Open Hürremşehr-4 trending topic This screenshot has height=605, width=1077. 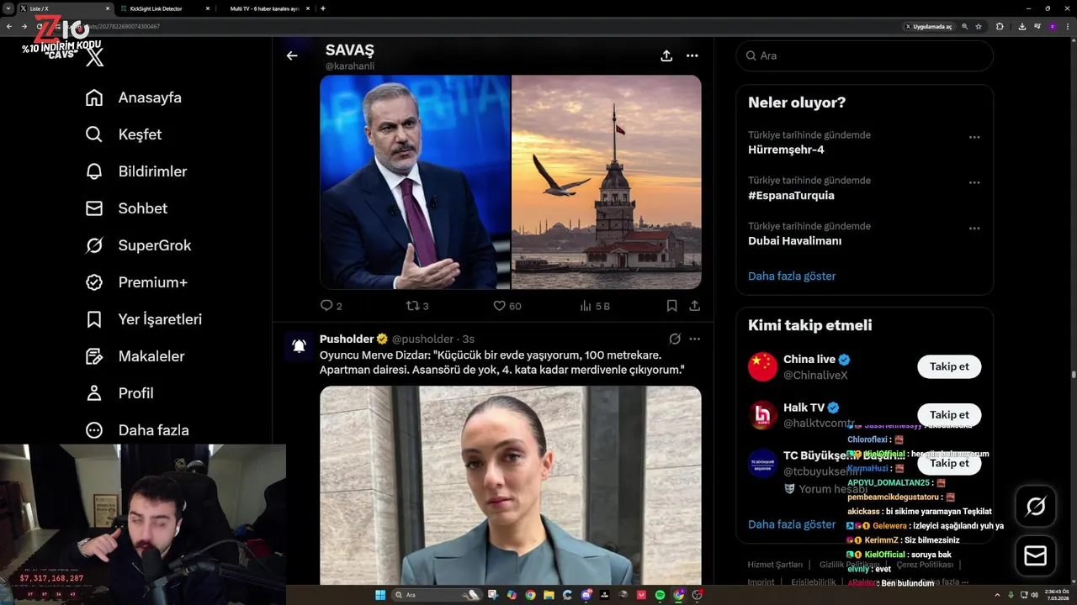[x=786, y=150]
